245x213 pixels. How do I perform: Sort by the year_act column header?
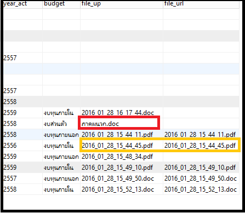click(22, 4)
